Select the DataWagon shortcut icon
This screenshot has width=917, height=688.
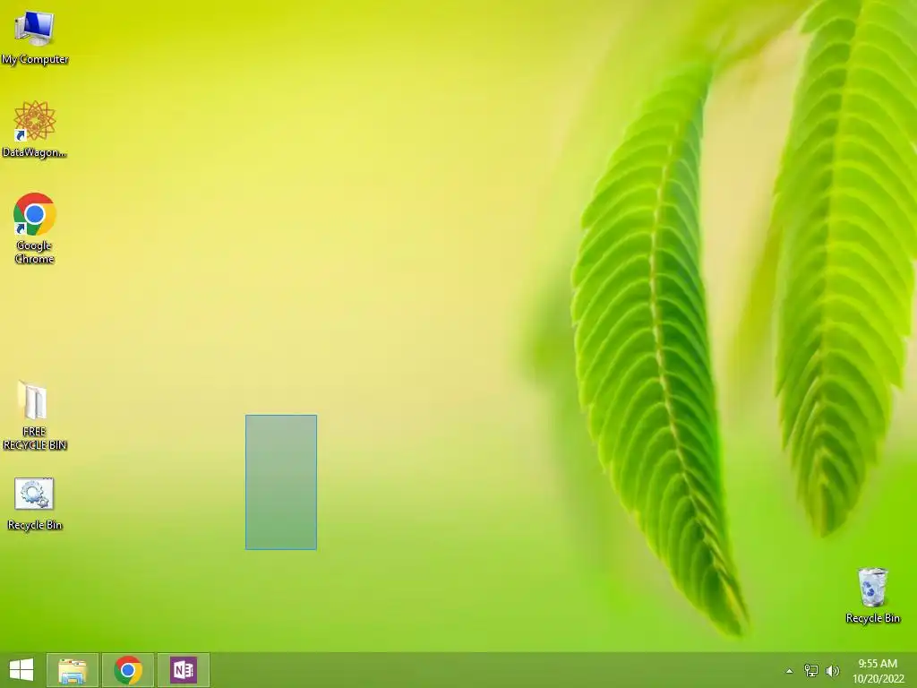coord(35,129)
